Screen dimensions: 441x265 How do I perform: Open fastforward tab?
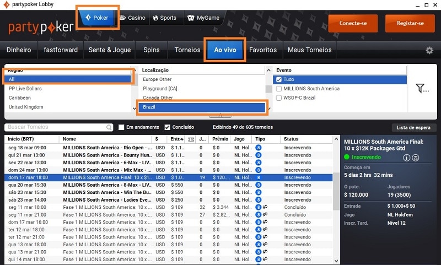tap(61, 50)
